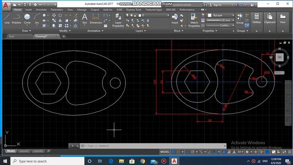The image size is (293, 165).
Task: Open Chrome from the taskbar
Action: [x=142, y=161]
